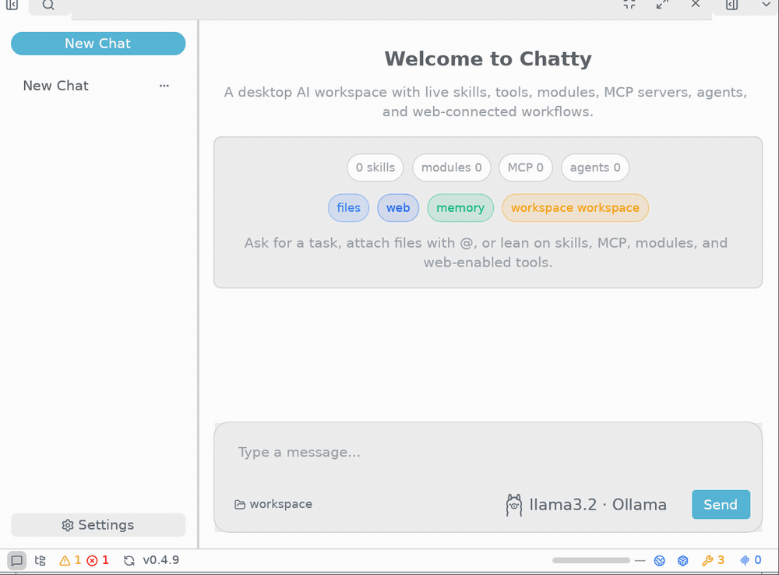This screenshot has width=779, height=575.
Task: Open the orange wrench tools counter
Action: [713, 561]
